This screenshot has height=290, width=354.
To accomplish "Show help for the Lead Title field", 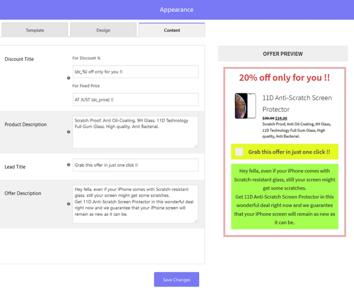I will 69,165.
